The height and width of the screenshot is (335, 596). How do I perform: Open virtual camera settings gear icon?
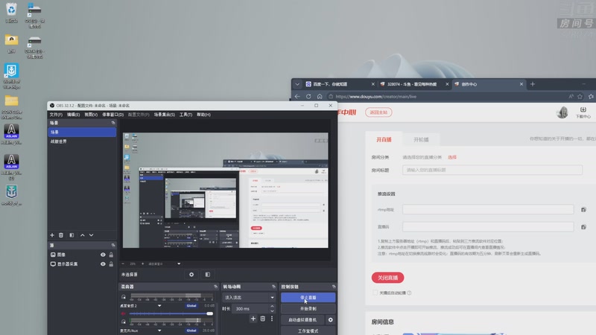click(330, 320)
